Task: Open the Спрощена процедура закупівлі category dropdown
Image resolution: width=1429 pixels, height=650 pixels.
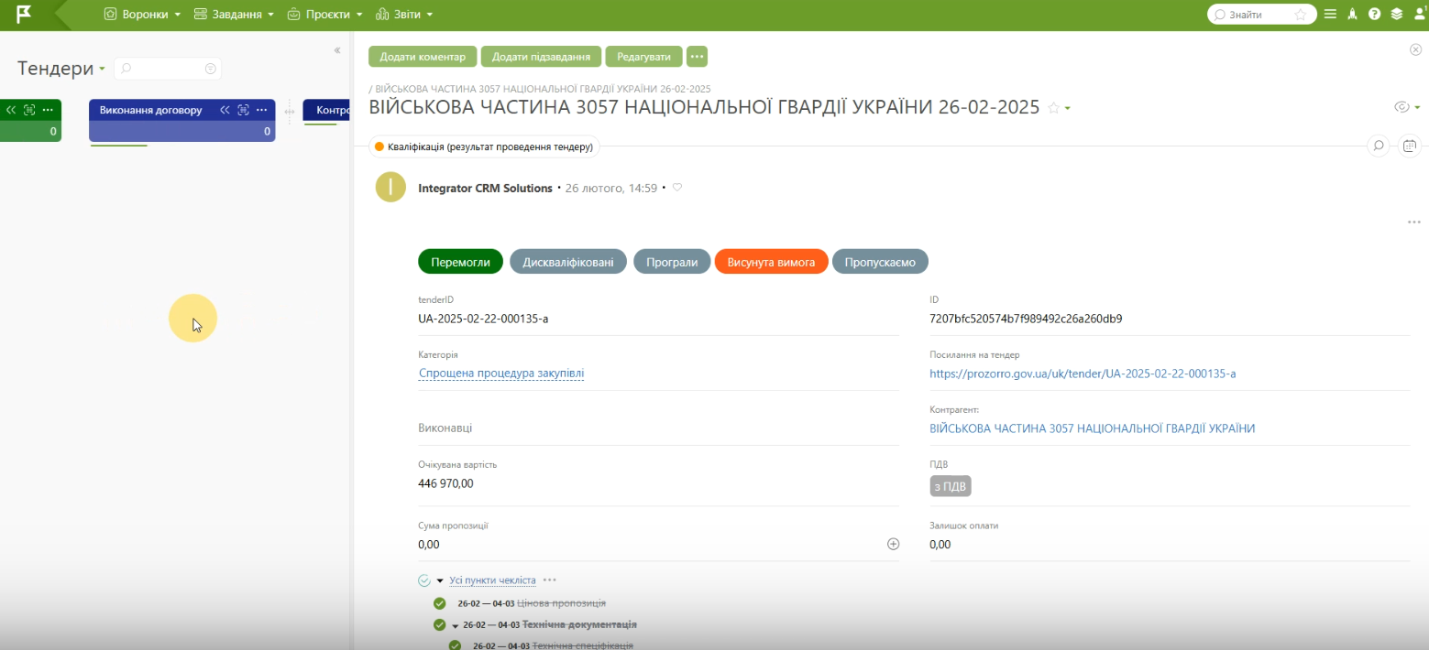Action: (500, 374)
